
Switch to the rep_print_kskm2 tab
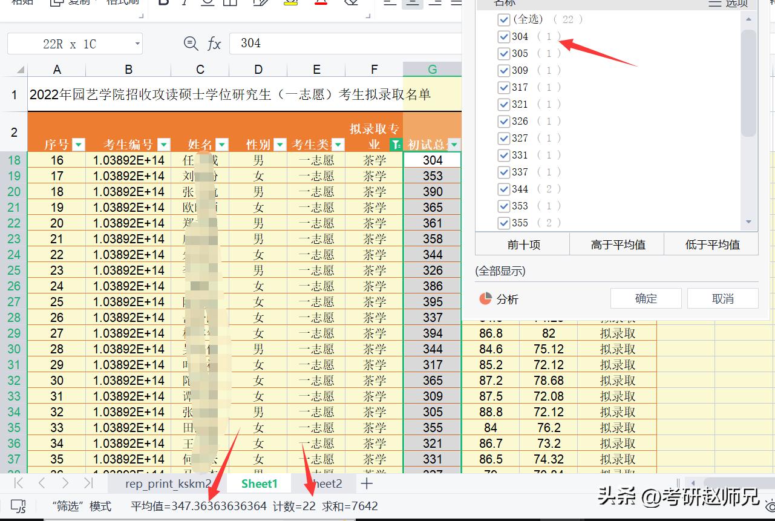(168, 483)
